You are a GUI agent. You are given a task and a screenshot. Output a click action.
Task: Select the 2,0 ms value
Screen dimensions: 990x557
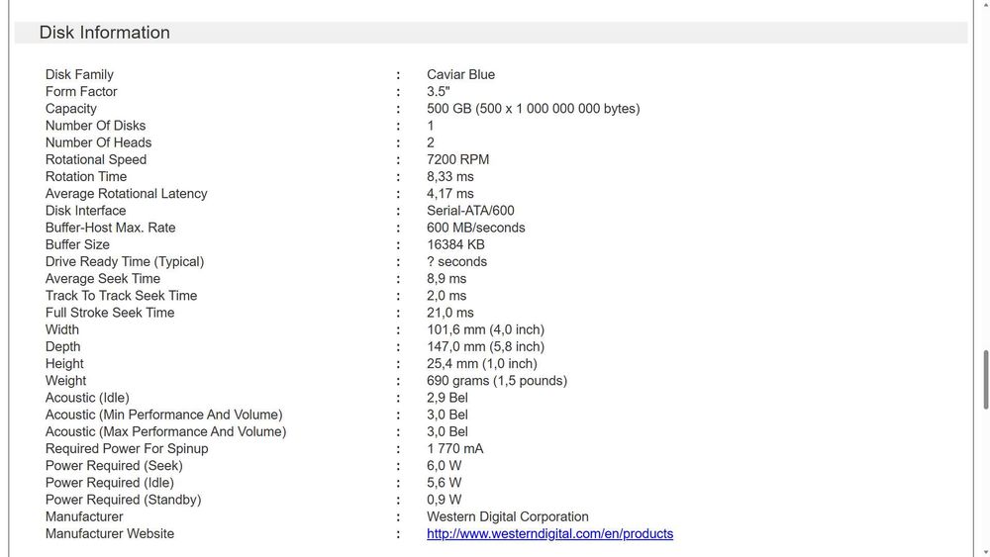pyautogui.click(x=446, y=296)
